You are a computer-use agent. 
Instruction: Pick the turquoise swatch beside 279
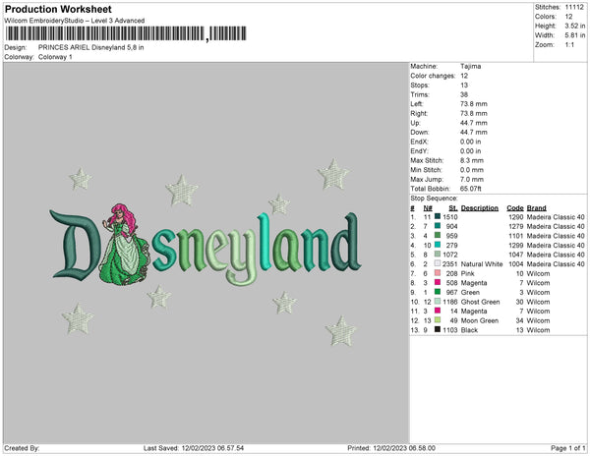[x=438, y=245]
